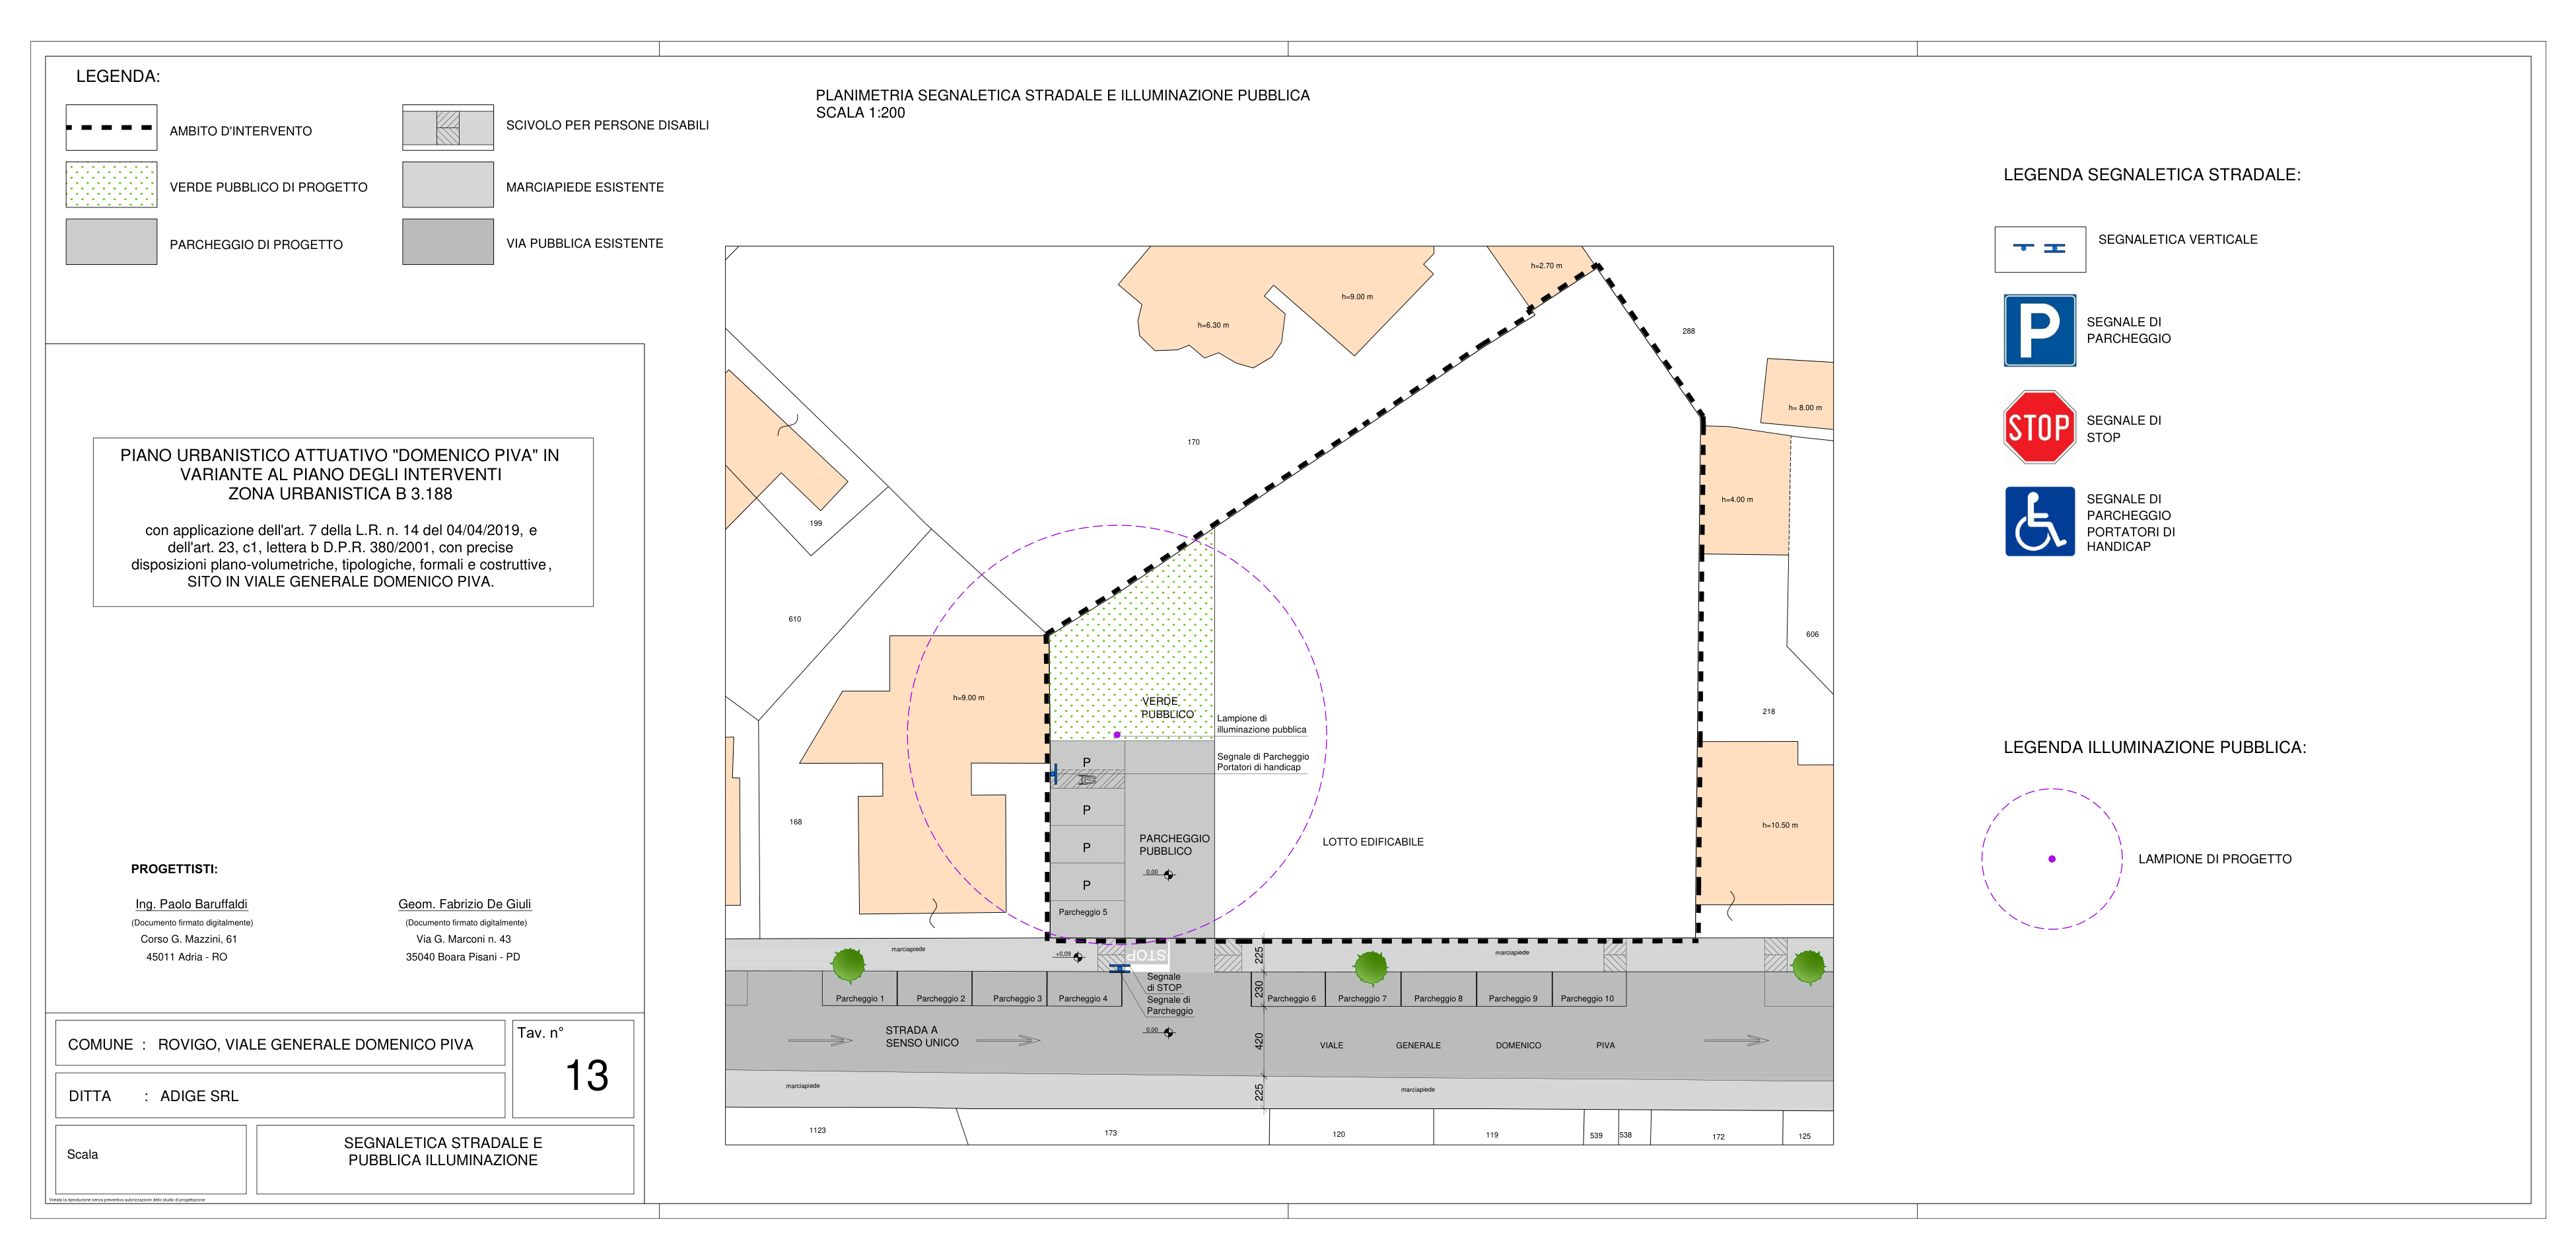Viewport: 2576px width, 1259px height.
Task: Click the green tree near Parcheggio 1
Action: 848,965
